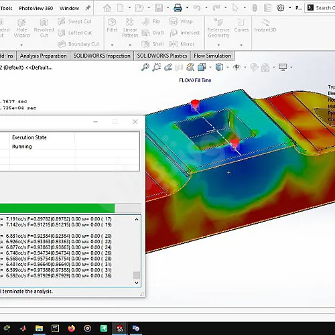Click the Rebuild traffic-light icon
Viewport: 335px width, 335px height.
click(x=255, y=8)
